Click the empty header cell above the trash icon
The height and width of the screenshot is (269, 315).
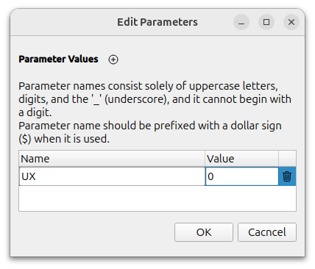(x=287, y=159)
